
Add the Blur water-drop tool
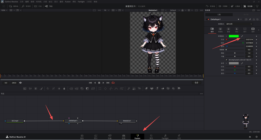pyautogui.click(x=64, y=89)
